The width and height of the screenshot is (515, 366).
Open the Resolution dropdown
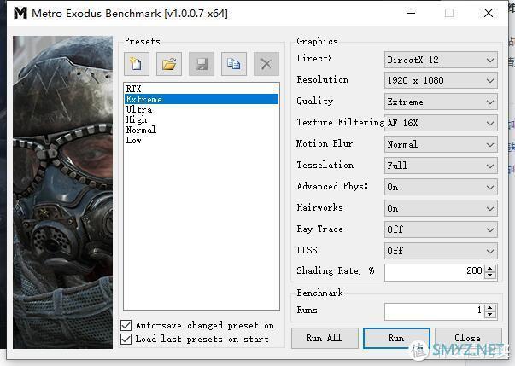(x=441, y=81)
